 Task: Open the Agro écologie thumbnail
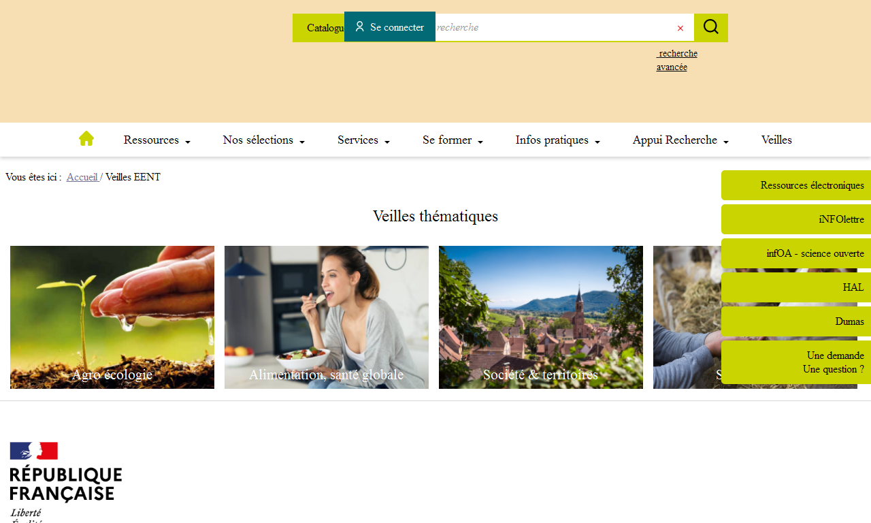(112, 317)
